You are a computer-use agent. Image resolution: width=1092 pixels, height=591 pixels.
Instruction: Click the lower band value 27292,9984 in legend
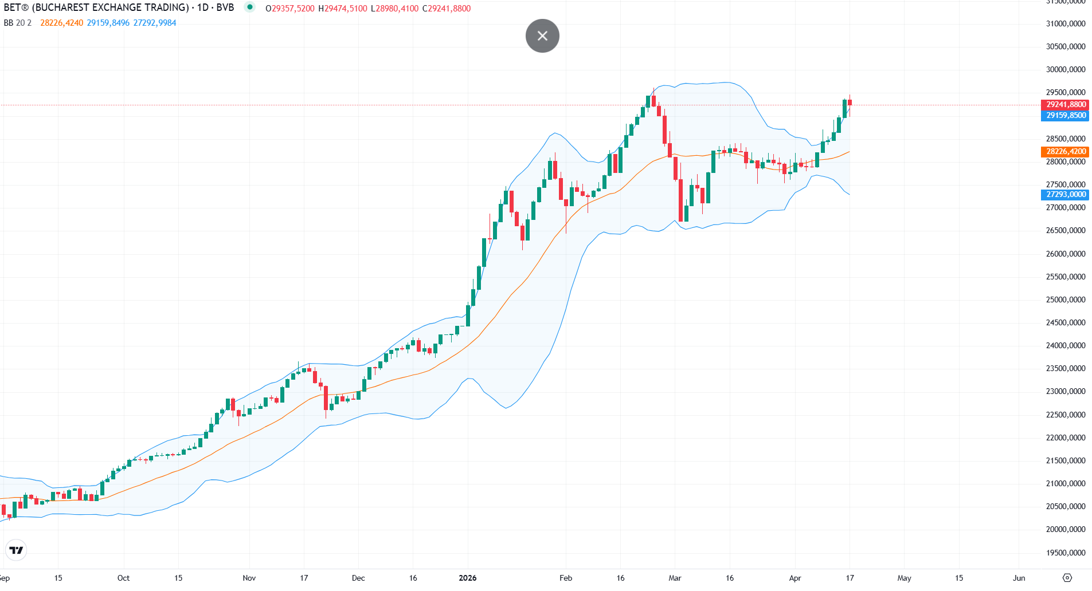155,23
